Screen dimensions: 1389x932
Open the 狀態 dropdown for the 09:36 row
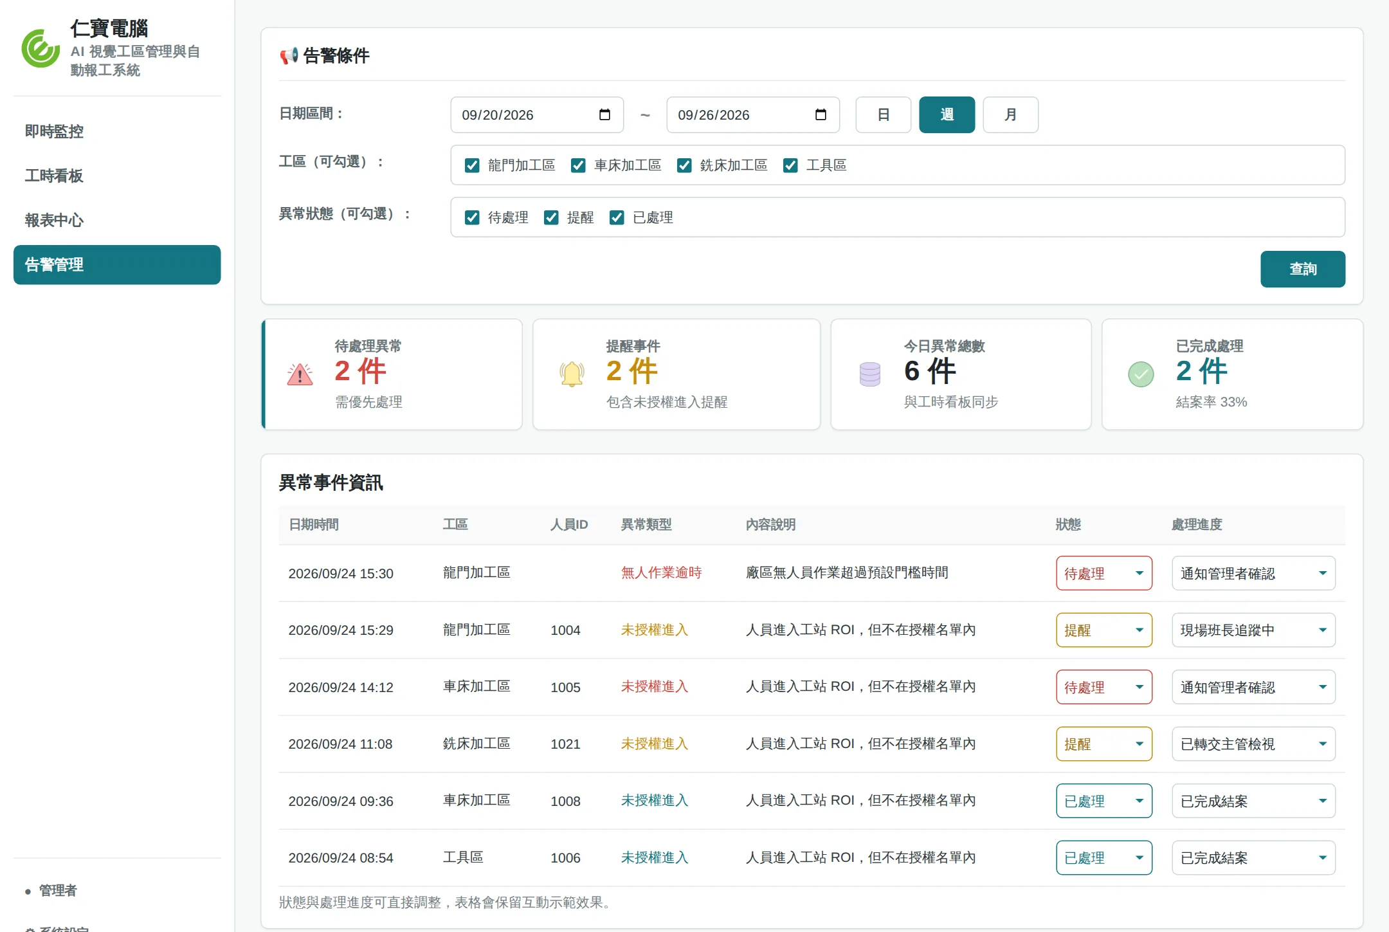[x=1103, y=801]
